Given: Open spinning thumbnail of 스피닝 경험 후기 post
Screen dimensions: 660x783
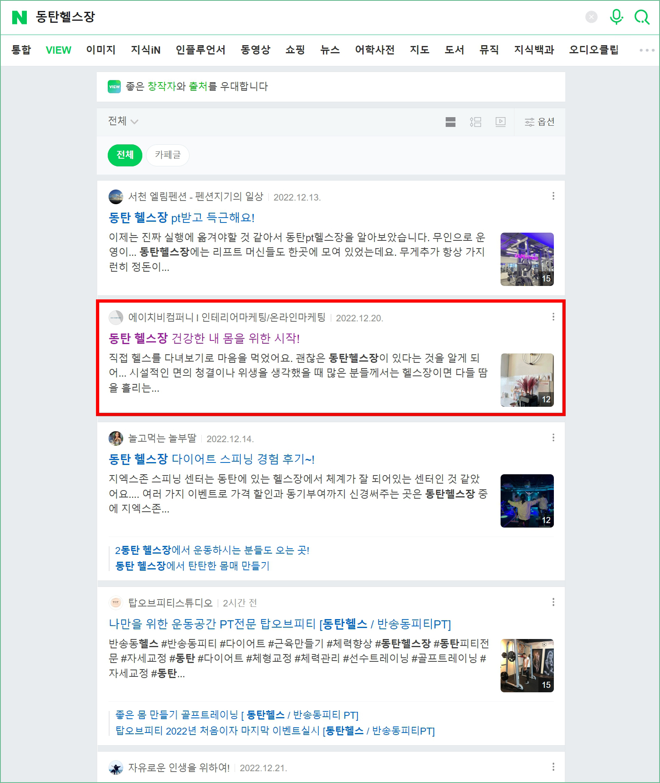Looking at the screenshot, I should point(527,501).
